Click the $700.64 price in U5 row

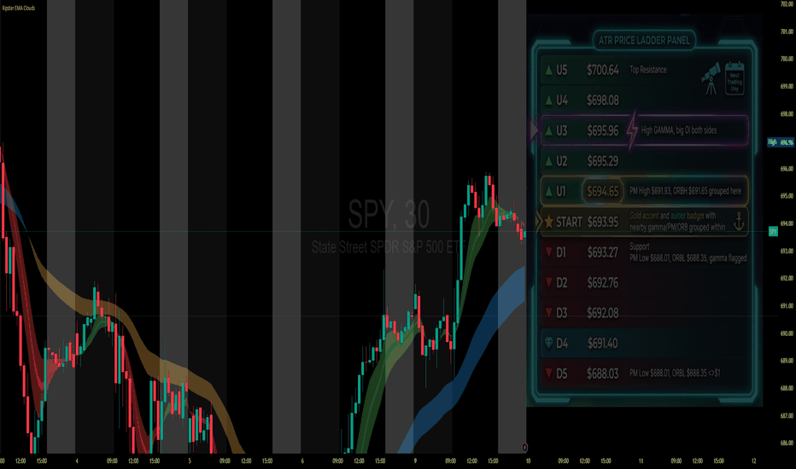click(603, 70)
